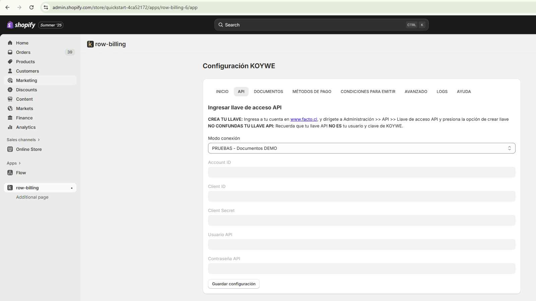Click the search magnifier icon
536x301 pixels.
tap(221, 25)
